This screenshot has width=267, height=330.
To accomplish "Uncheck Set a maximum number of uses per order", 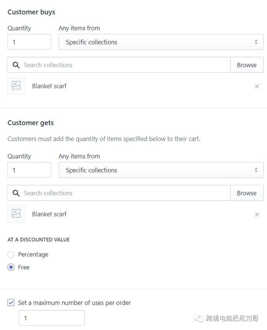I will tap(11, 303).
